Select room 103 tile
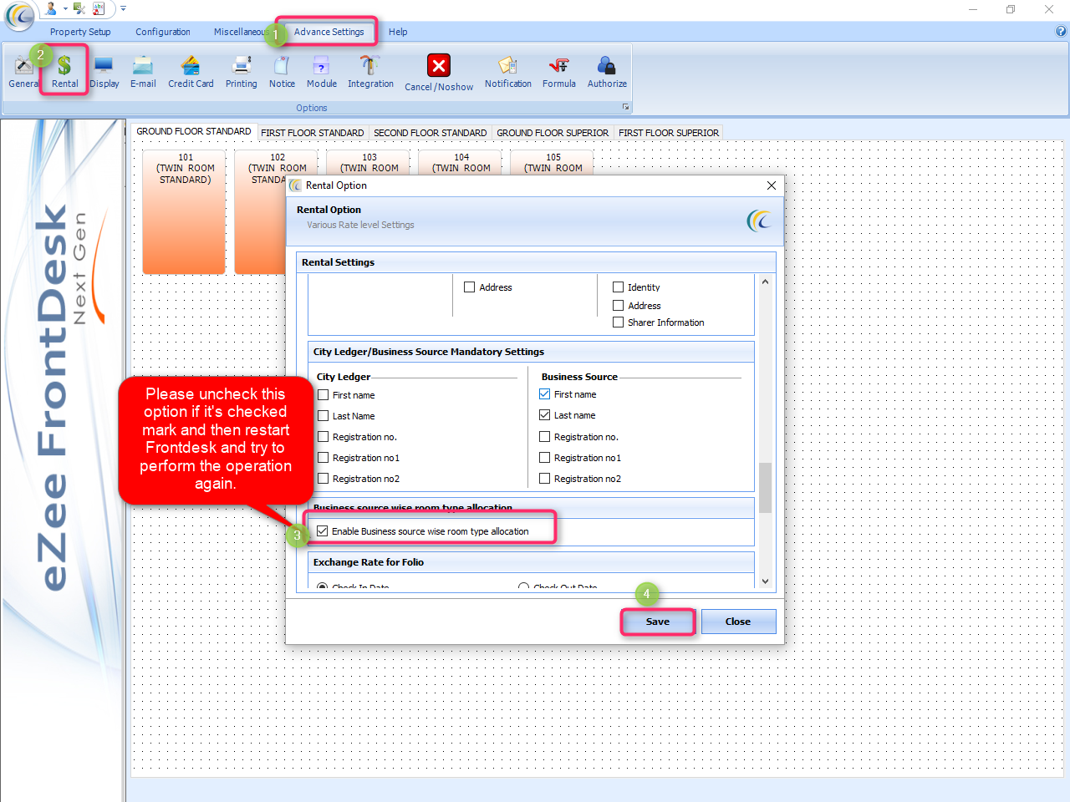1070x802 pixels. 369,162
